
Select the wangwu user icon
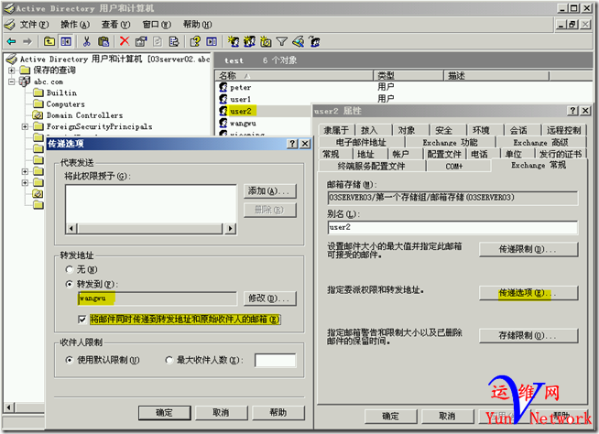point(223,123)
